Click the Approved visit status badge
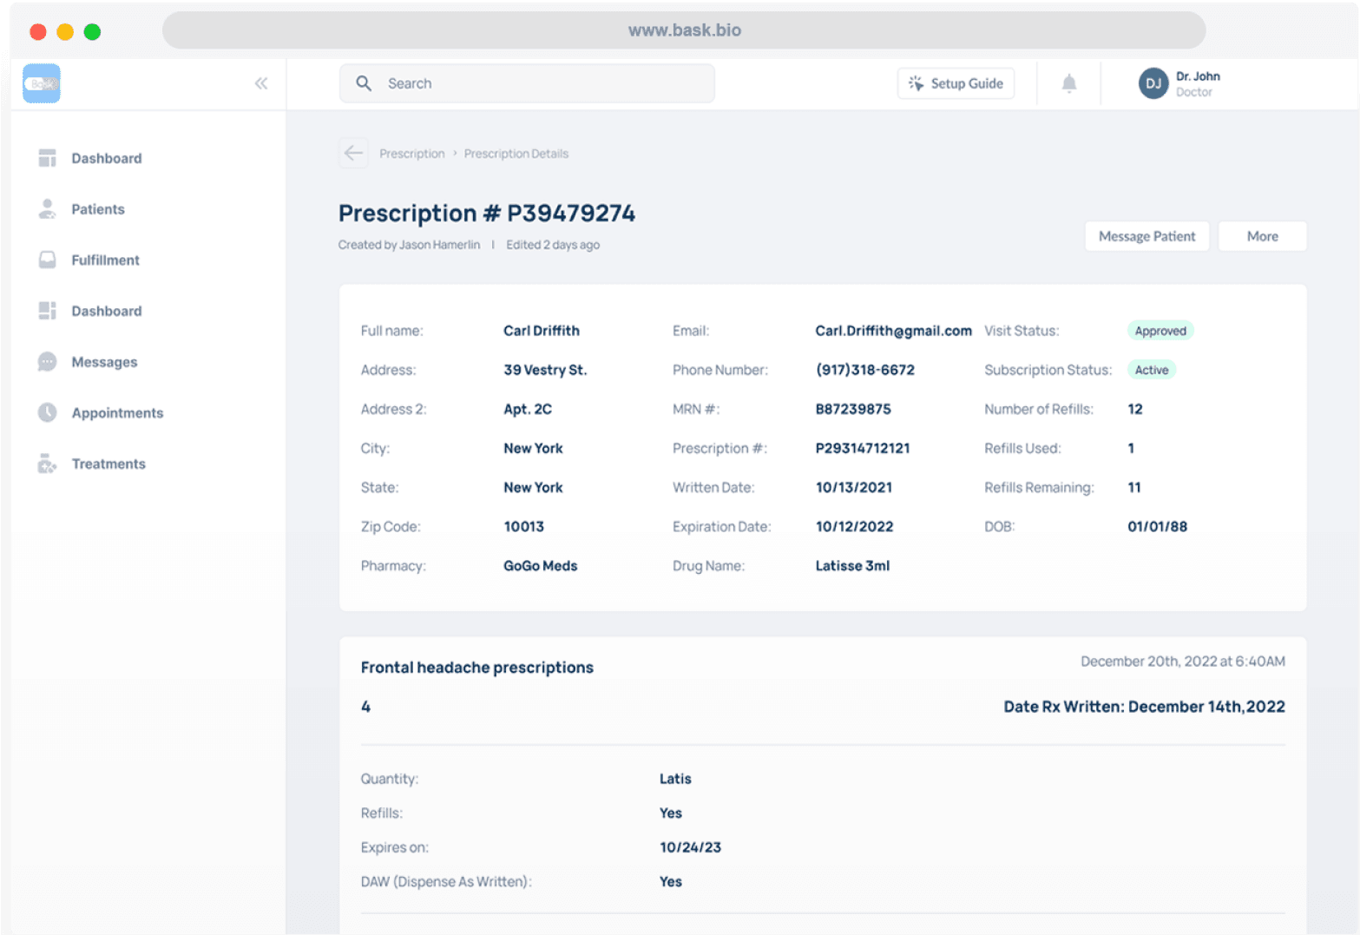 click(1160, 331)
